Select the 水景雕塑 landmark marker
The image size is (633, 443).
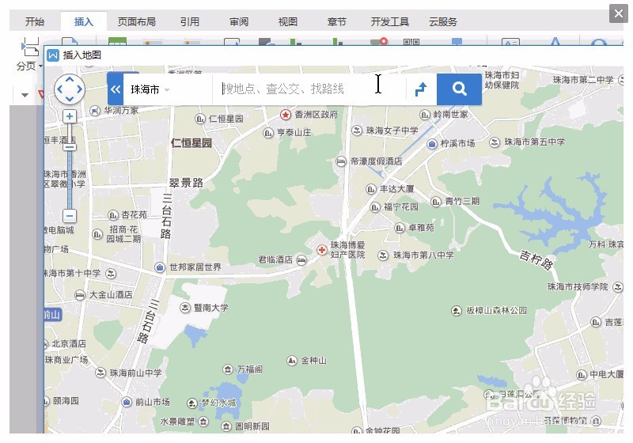[203, 422]
